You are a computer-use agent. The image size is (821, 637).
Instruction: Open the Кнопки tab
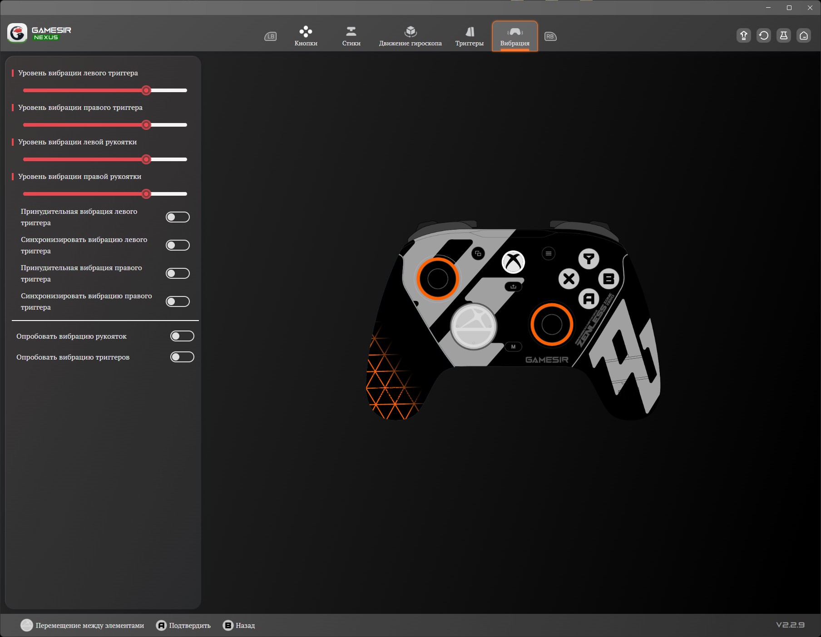click(306, 36)
